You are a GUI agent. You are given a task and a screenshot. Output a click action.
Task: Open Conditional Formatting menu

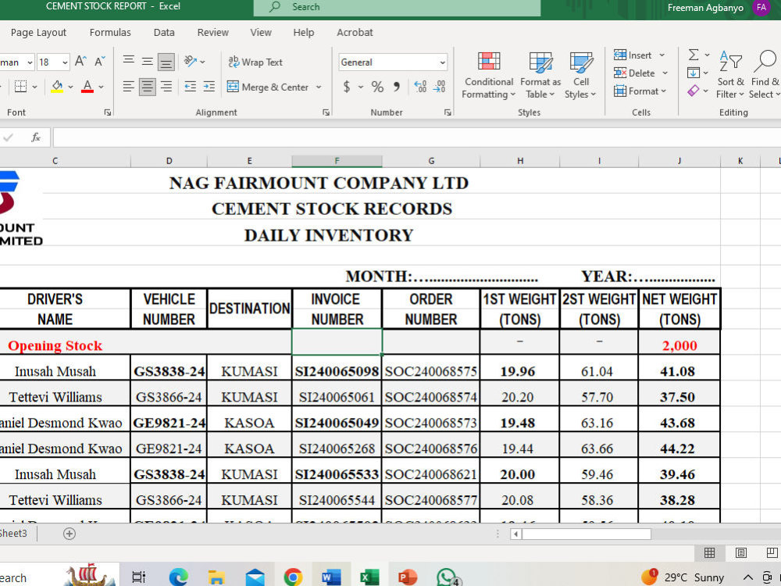pyautogui.click(x=489, y=75)
